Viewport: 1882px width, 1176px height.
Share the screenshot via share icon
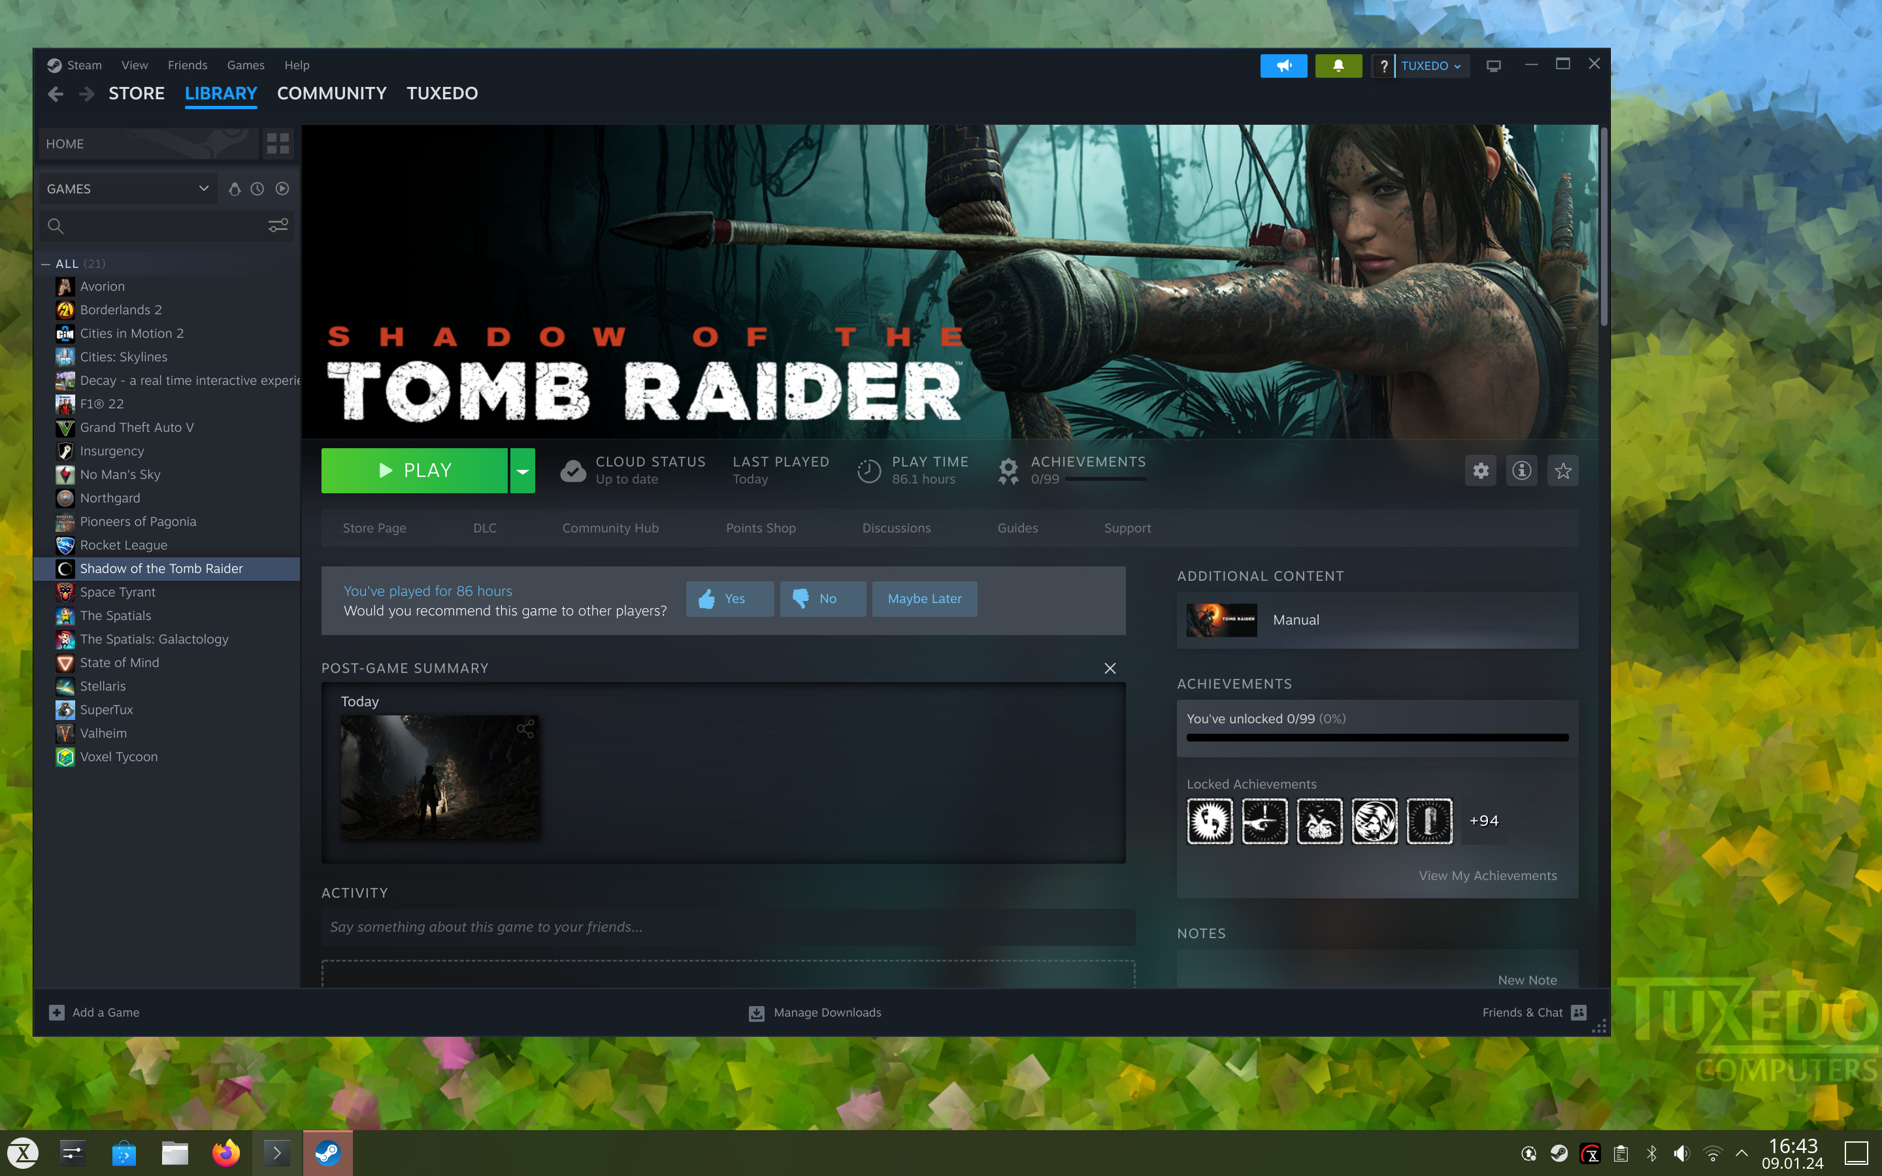coord(525,728)
